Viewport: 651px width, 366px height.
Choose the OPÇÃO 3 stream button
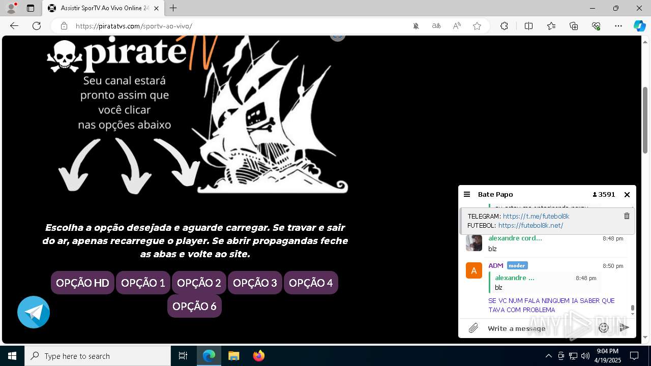click(255, 283)
